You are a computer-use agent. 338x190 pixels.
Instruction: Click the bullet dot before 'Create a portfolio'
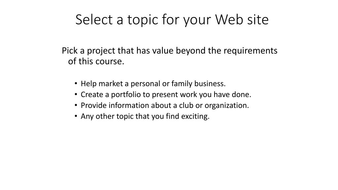click(76, 94)
